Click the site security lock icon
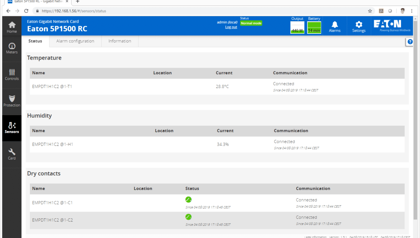420x238 pixels. [37, 11]
